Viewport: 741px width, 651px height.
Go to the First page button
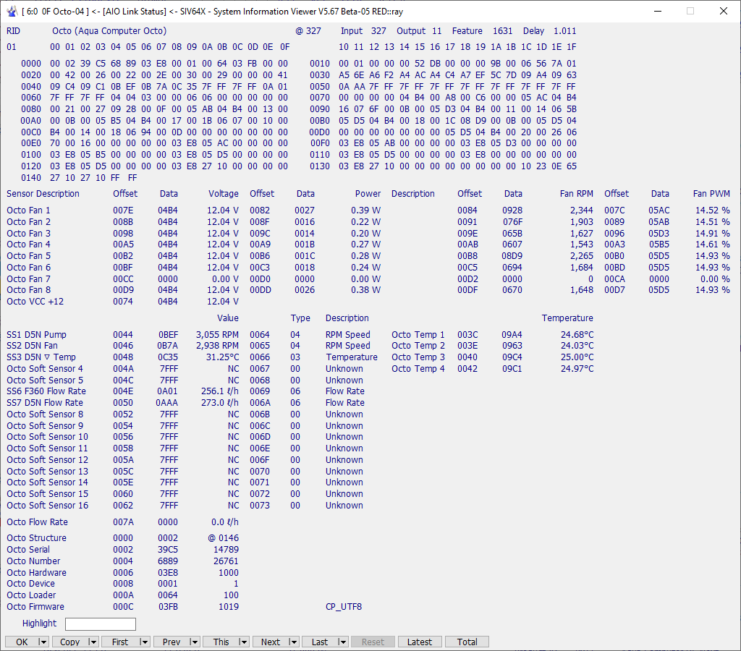(x=120, y=642)
